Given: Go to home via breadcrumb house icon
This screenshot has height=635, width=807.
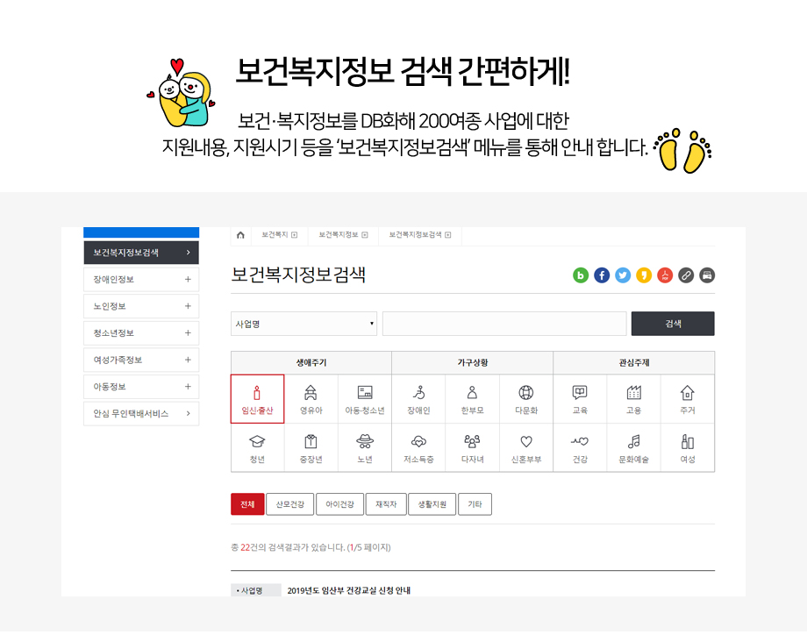Looking at the screenshot, I should [240, 235].
